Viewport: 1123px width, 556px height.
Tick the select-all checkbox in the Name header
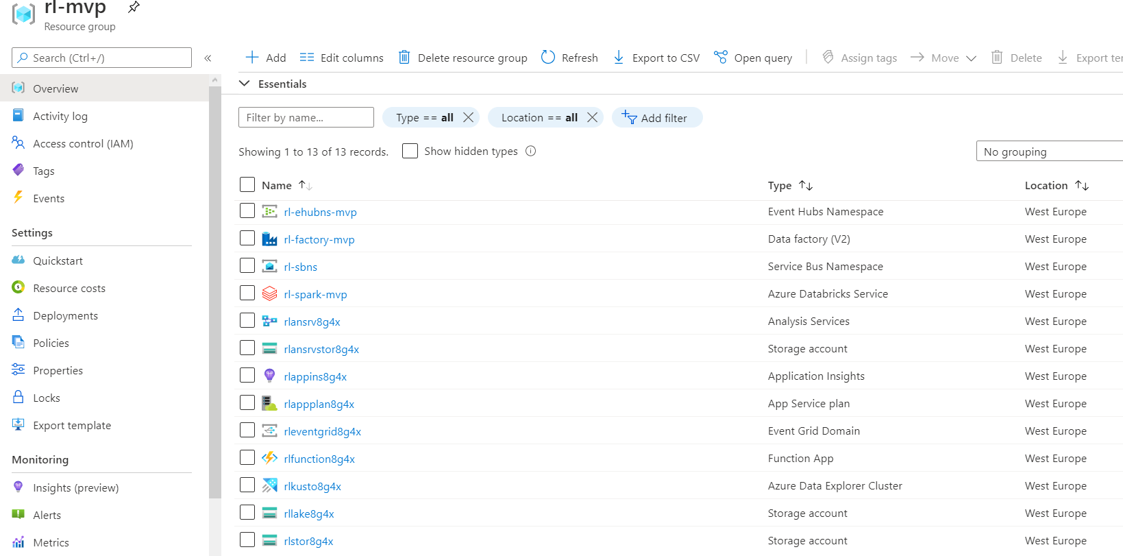click(247, 185)
